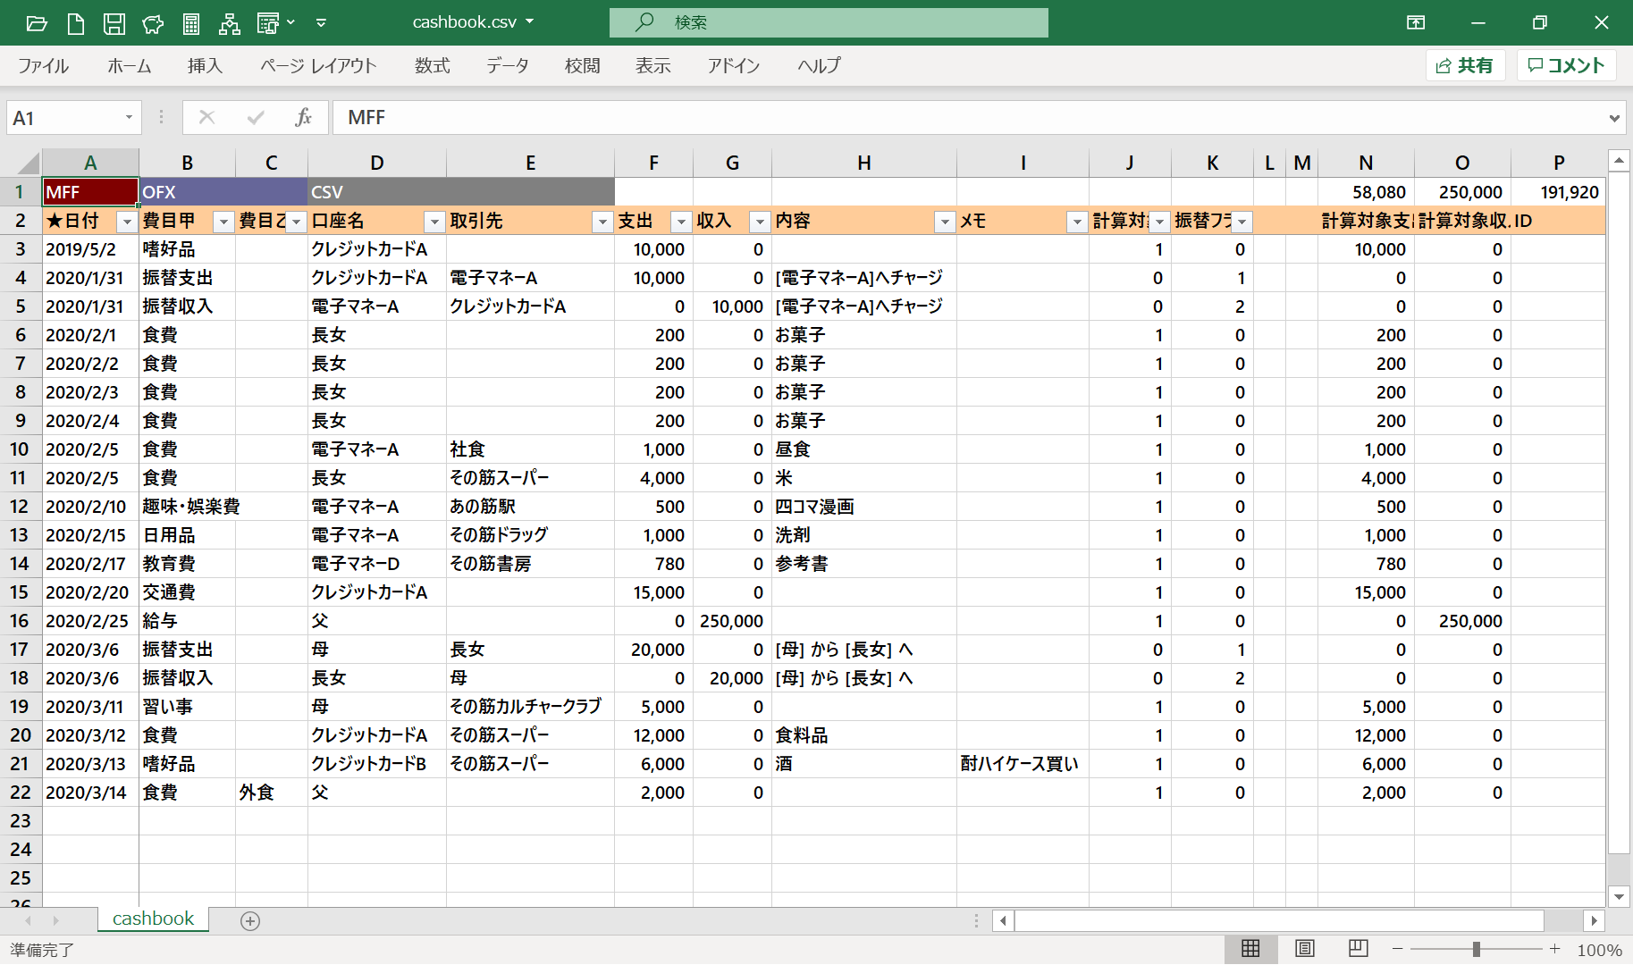The image size is (1633, 965).
Task: Select cell containing 趣味・娯楽費
Action: tap(188, 507)
